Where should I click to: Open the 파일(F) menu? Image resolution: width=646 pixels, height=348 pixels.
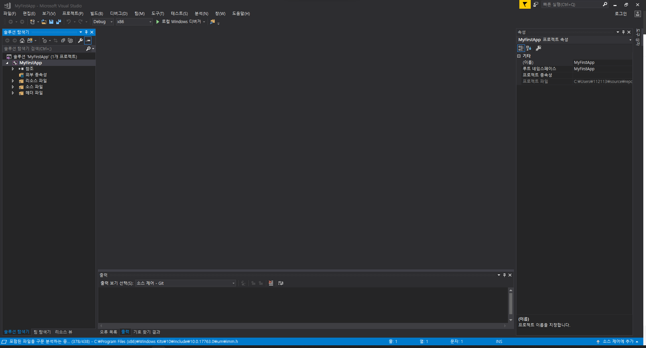point(10,13)
